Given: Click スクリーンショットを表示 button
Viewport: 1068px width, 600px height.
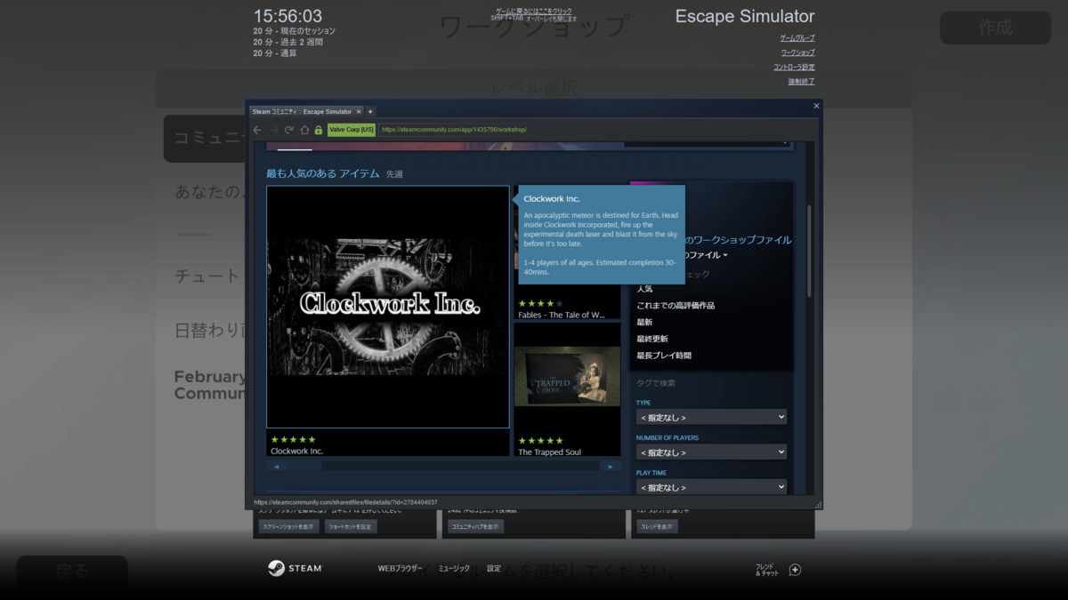Looking at the screenshot, I should [x=288, y=526].
